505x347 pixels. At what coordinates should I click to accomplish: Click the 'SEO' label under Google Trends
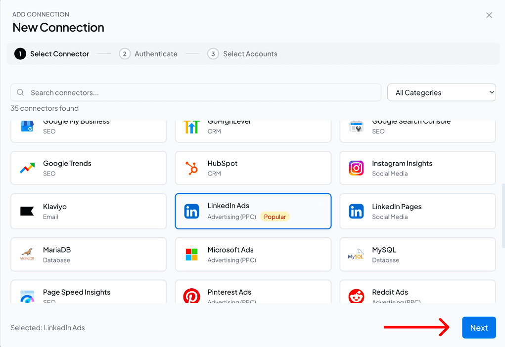pos(49,173)
